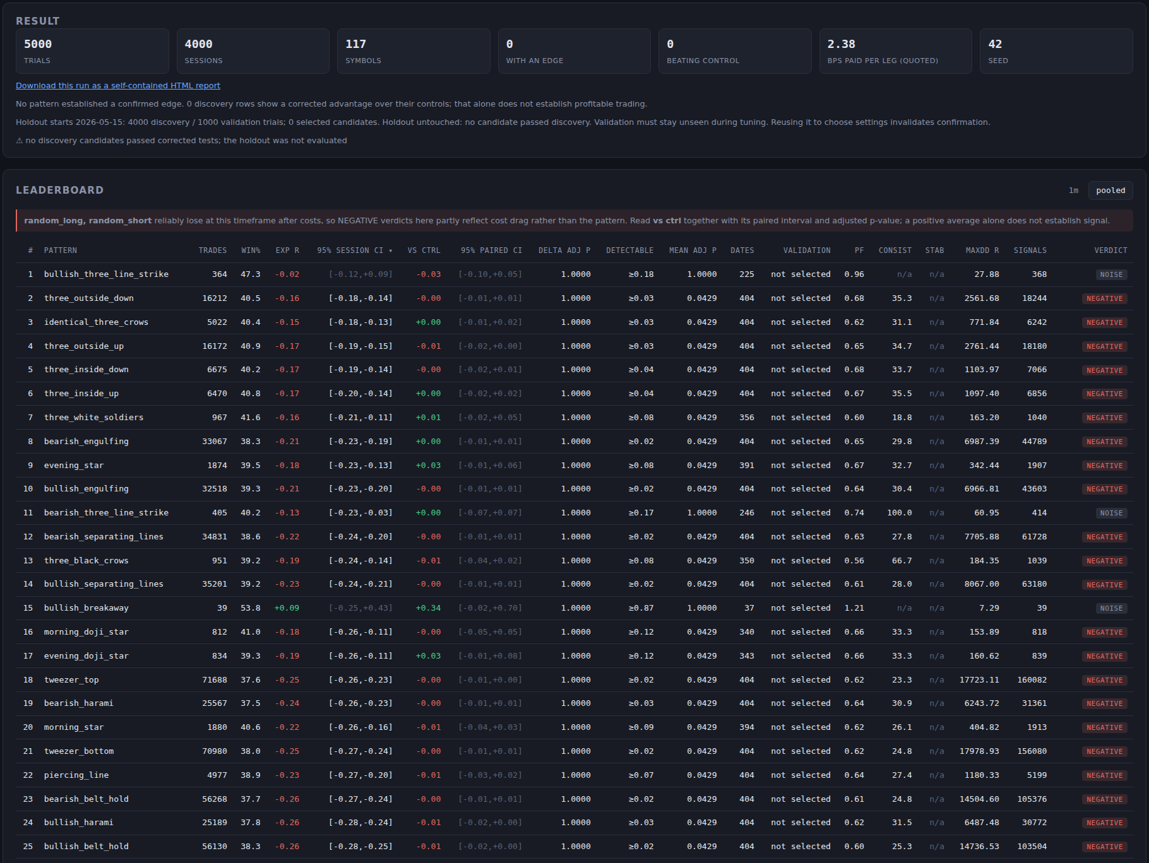Click NEGATIVE badge on three_outside_down row
1149x863 pixels.
tap(1105, 298)
